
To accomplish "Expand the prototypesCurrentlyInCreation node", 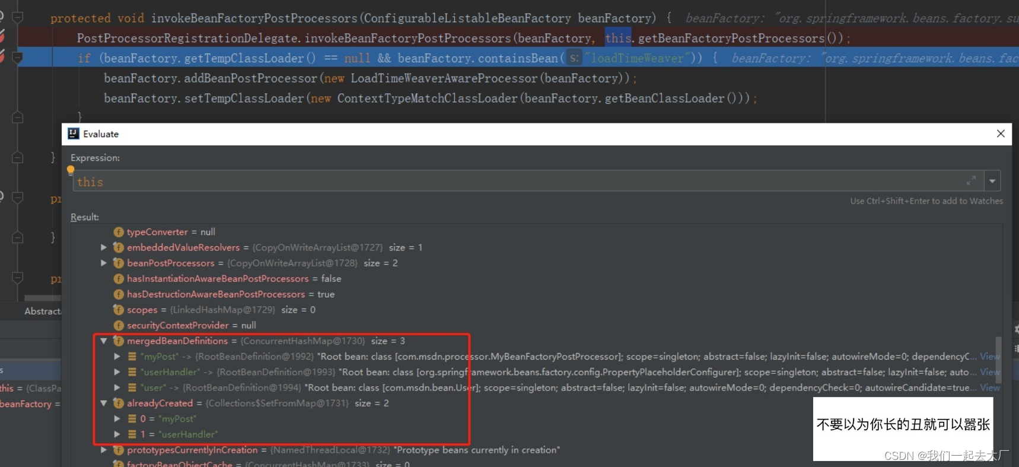I will (104, 450).
